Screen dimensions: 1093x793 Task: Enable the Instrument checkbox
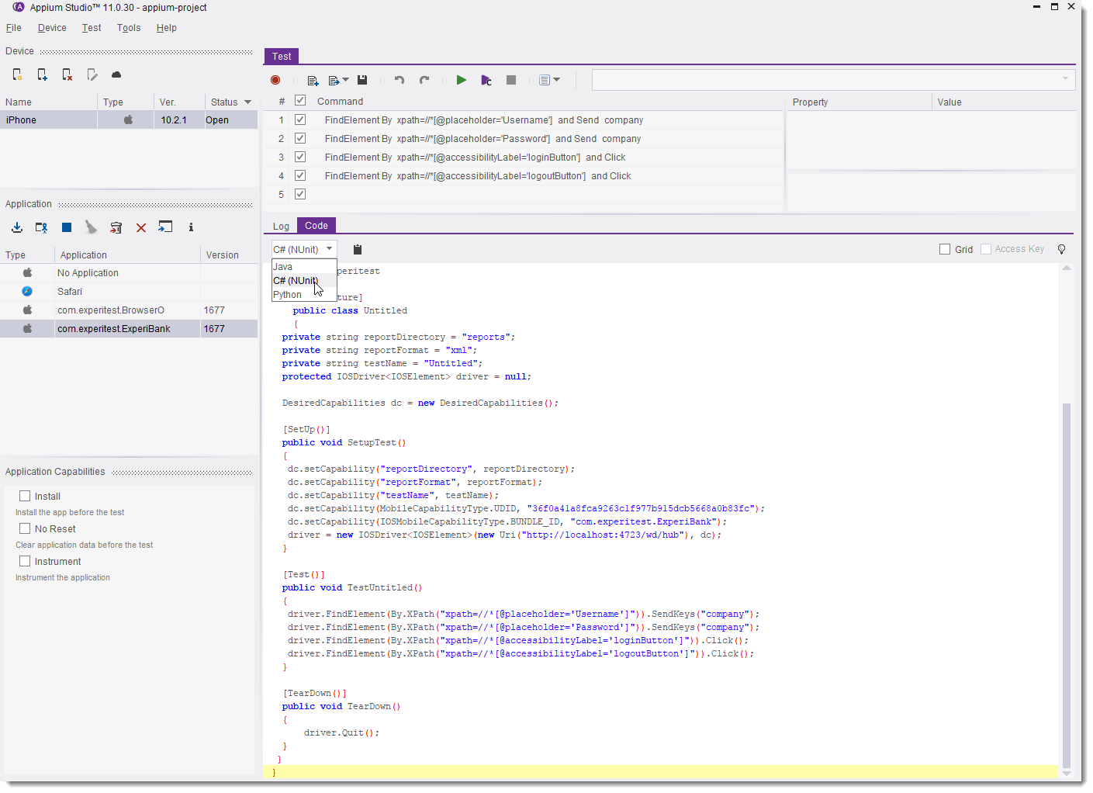coord(25,561)
